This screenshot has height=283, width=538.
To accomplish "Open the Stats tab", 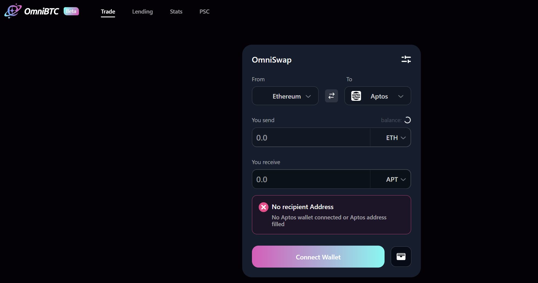I will 176,12.
